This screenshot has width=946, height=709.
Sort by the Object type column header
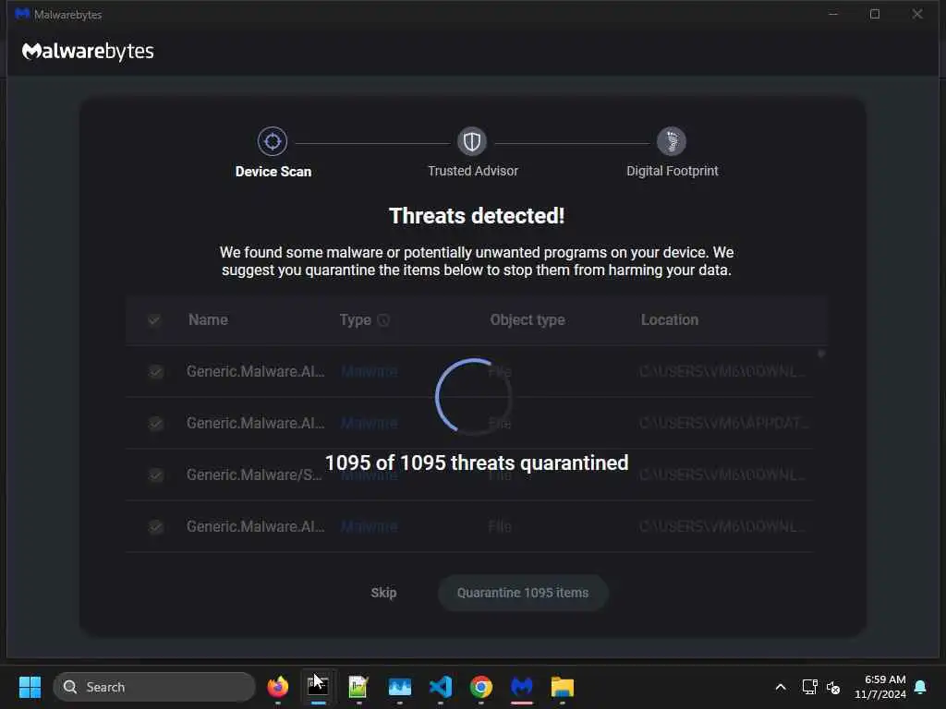click(528, 320)
